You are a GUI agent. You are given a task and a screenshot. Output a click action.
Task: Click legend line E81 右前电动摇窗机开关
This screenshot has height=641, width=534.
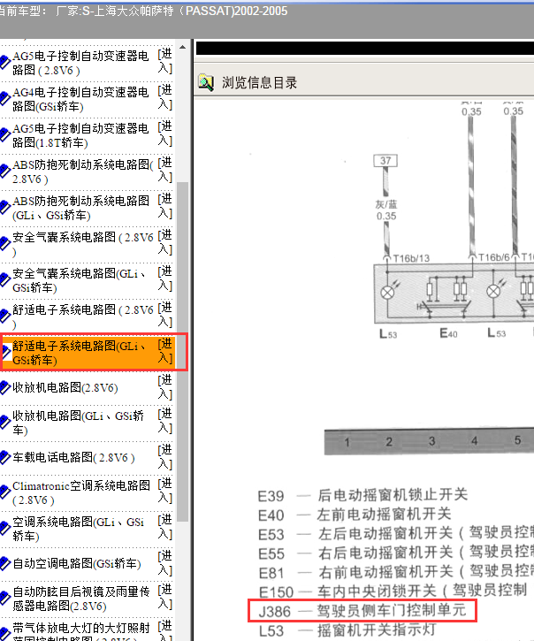396,572
